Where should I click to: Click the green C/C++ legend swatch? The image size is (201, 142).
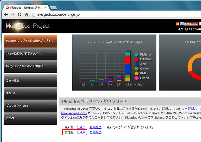coord(137,69)
